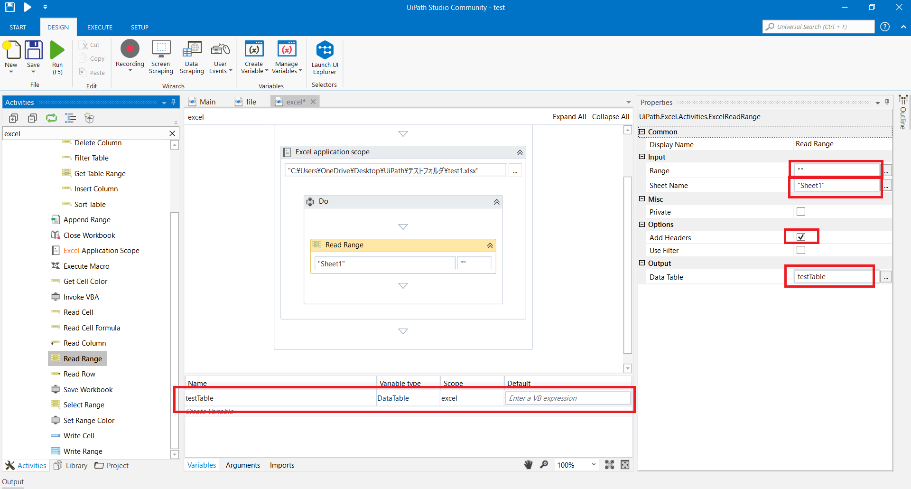The height and width of the screenshot is (489, 911).
Task: Open the Main workflow tab
Action: [x=203, y=102]
